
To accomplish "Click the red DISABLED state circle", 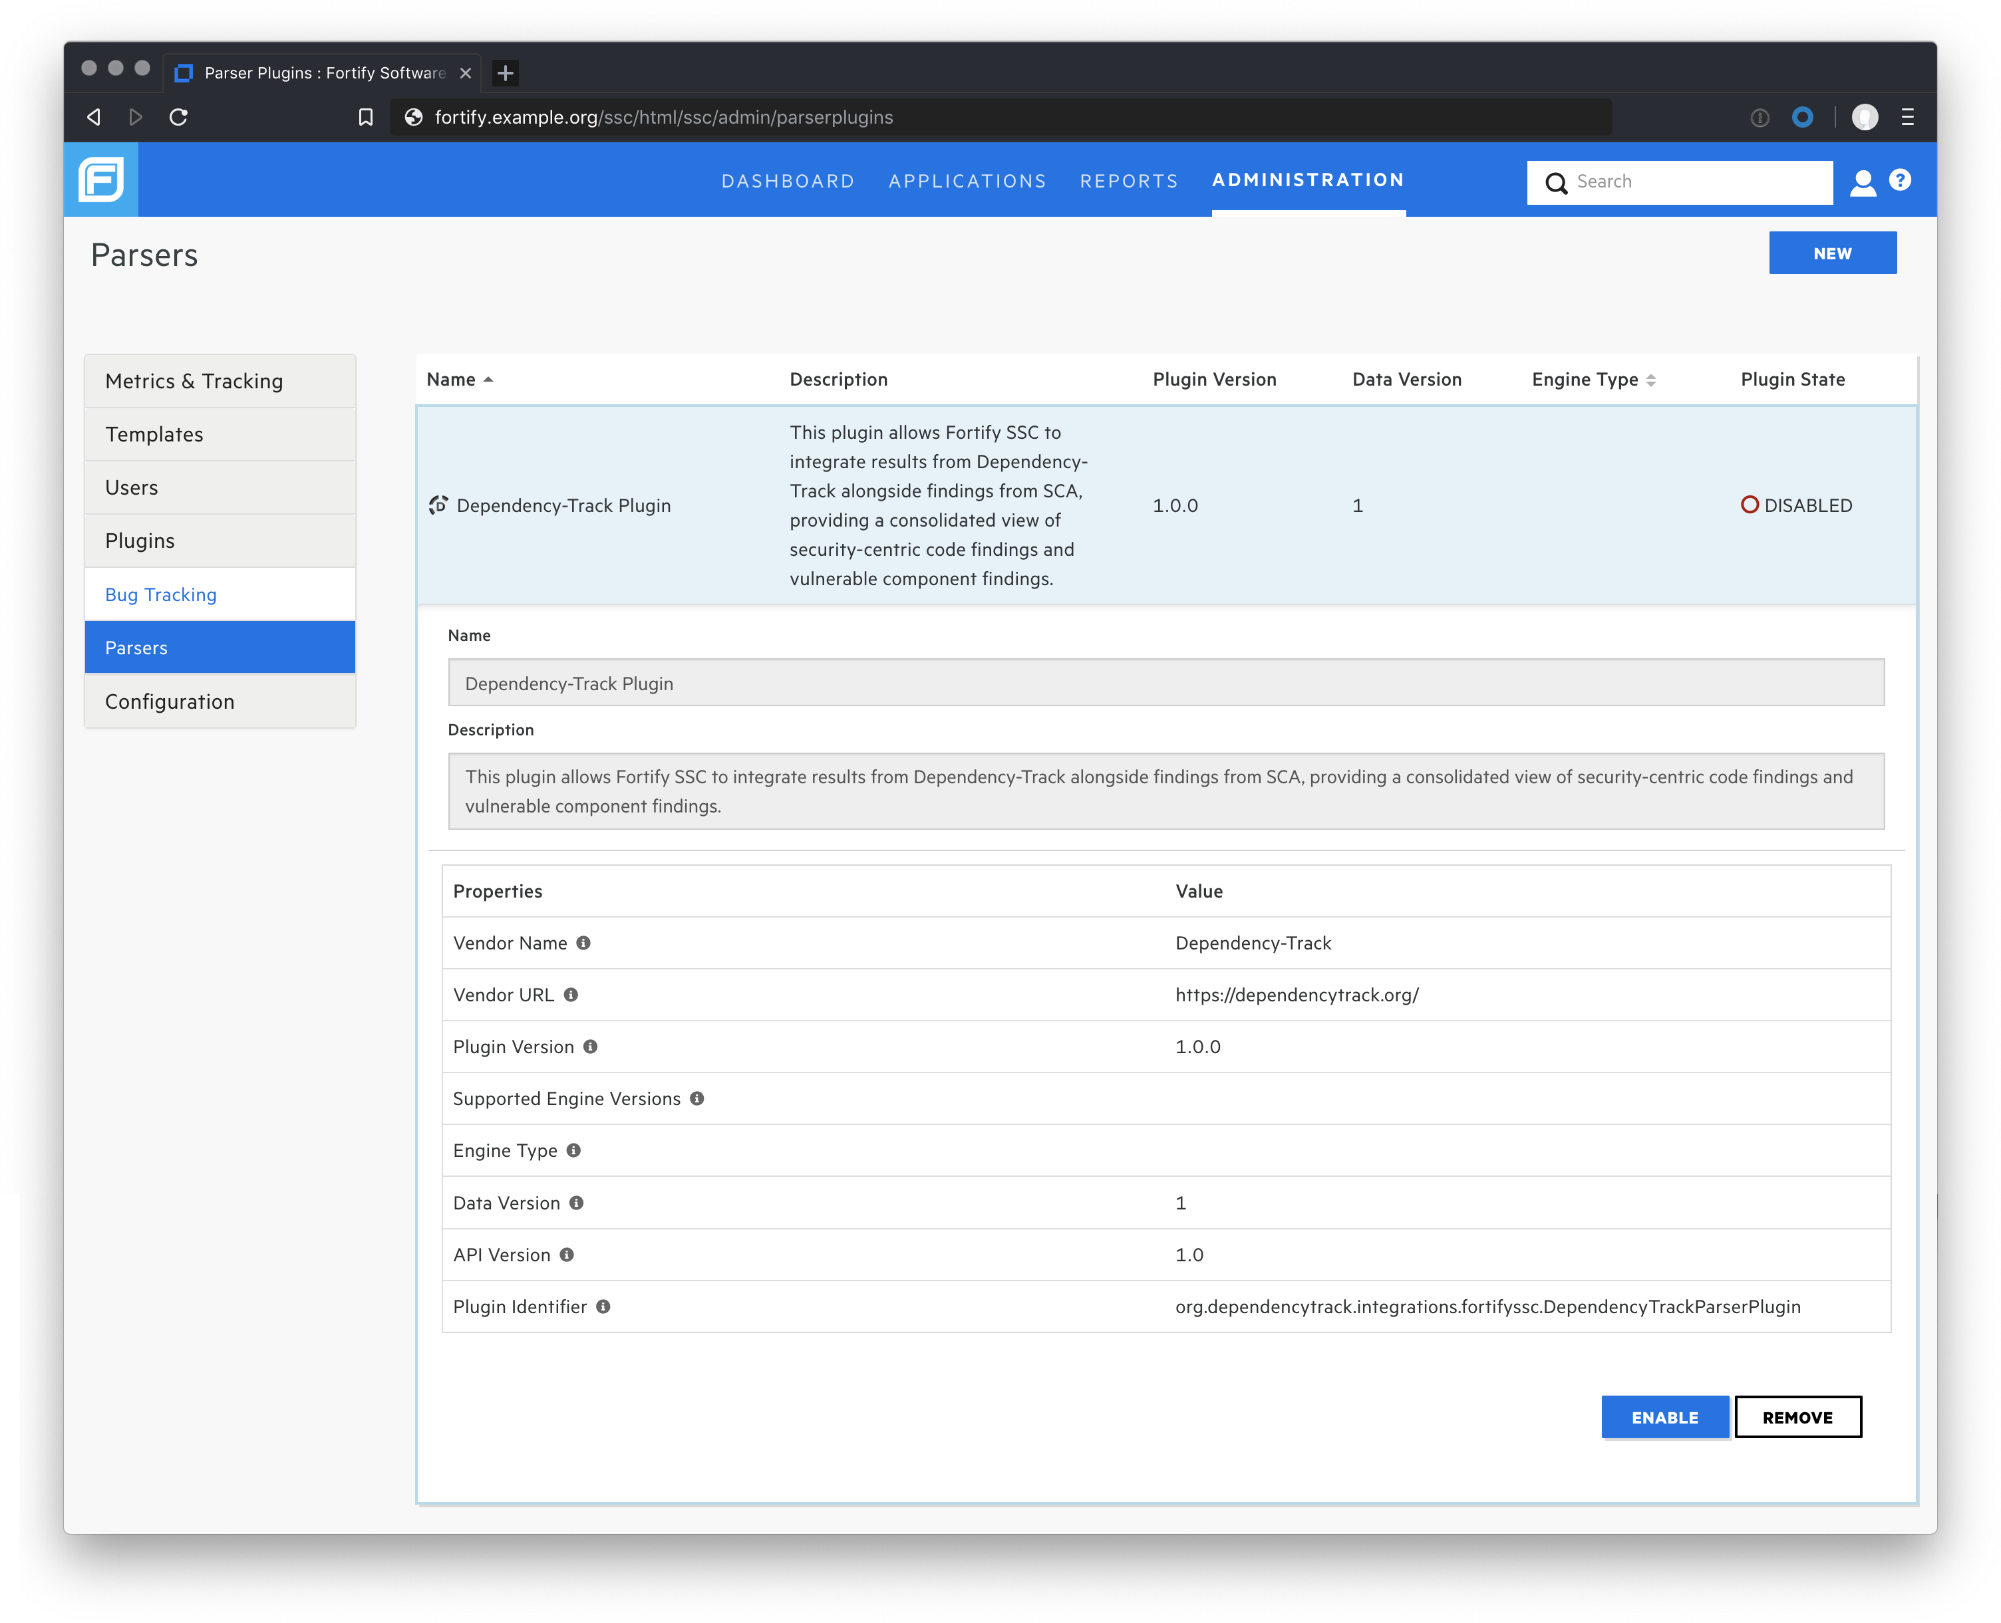I will point(1748,505).
